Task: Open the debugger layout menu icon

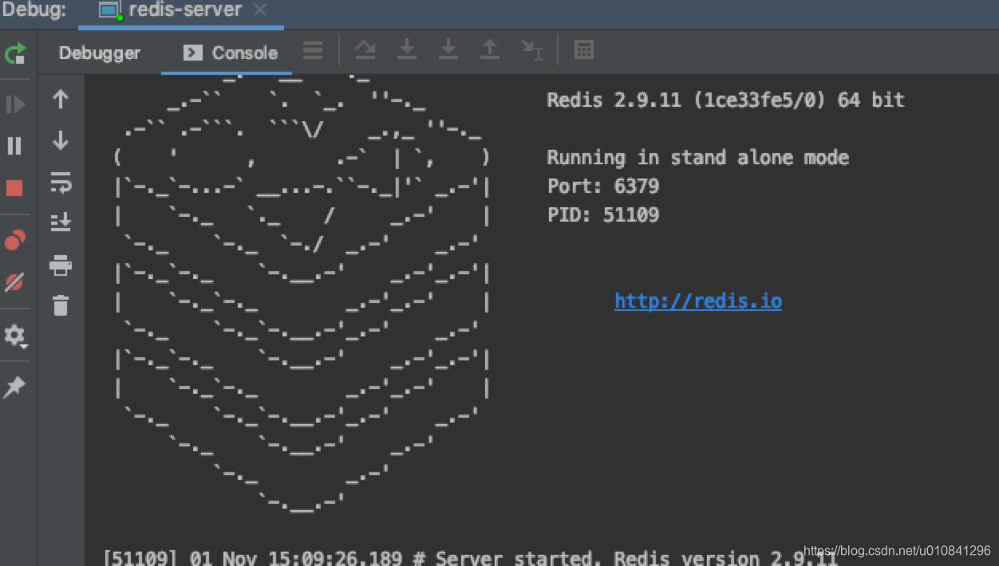Action: pos(313,51)
